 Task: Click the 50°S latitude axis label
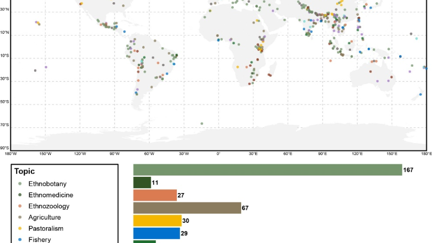click(5, 102)
